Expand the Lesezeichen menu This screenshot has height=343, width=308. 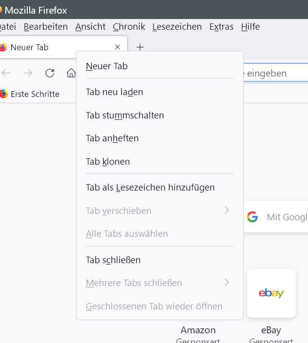(x=177, y=27)
